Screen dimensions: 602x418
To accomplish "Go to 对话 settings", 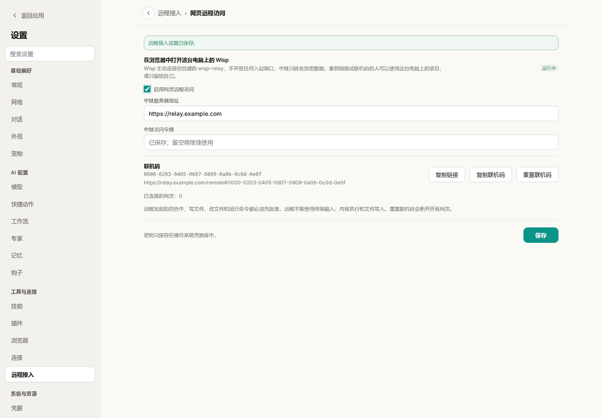I will [x=50, y=119].
